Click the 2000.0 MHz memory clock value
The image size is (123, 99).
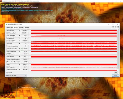(25, 33)
